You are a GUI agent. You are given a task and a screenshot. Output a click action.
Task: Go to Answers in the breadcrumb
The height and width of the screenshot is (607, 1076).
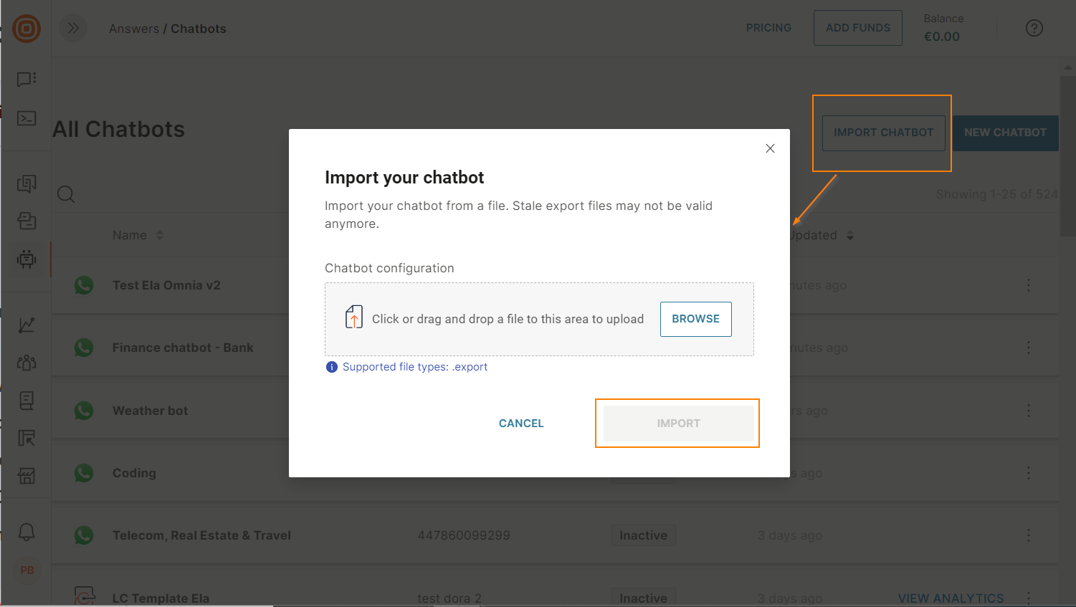[x=134, y=29]
